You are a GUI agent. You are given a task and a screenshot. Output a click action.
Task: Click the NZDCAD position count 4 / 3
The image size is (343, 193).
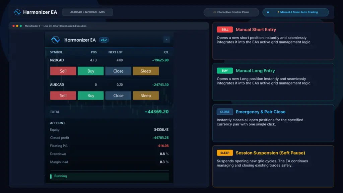[x=93, y=60]
